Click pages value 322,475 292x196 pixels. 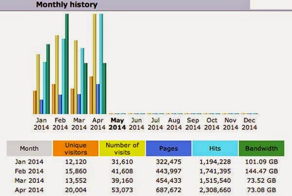pyautogui.click(x=168, y=162)
